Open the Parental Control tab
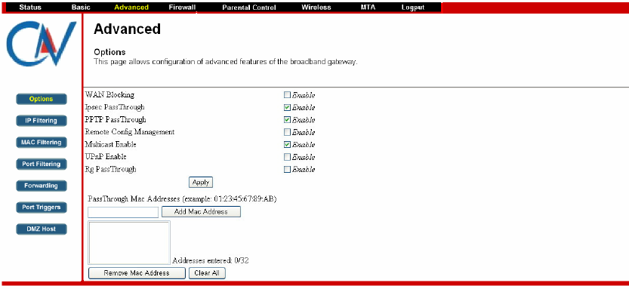629x289 pixels. [248, 8]
